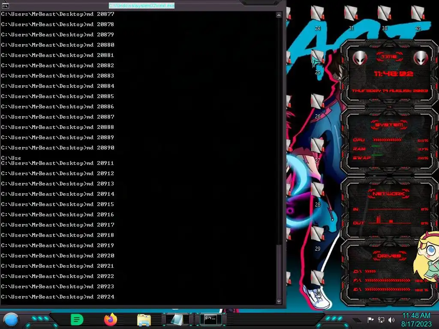Open the Start orb on the taskbar
Viewport: 439px width, 329px height.
[11, 320]
